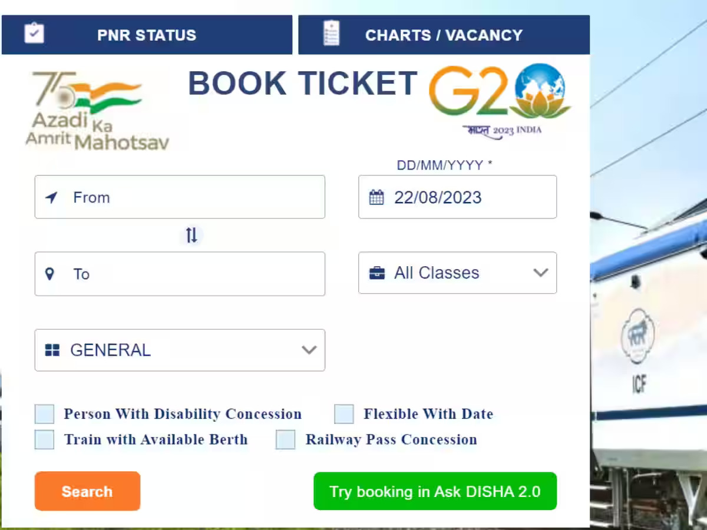
Task: Switch to CHARTS / VACANCY tab
Action: pyautogui.click(x=444, y=35)
